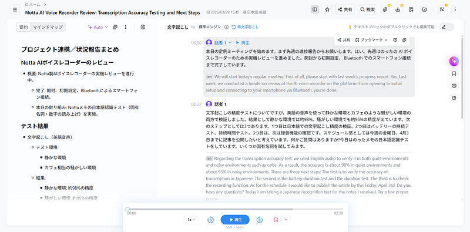Image resolution: width=470 pixels, height=232 pixels.
Task: Open the attachments paperclip icon
Action: pos(385,9)
